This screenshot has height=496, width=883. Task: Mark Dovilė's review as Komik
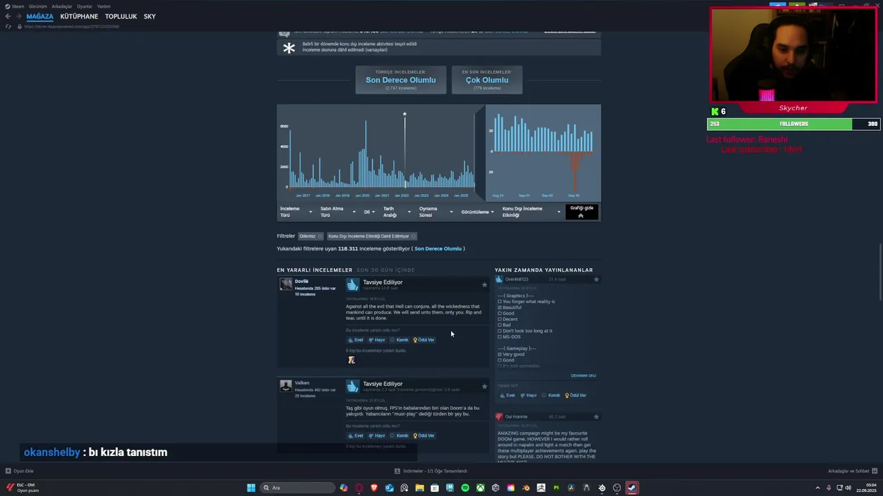(x=399, y=340)
